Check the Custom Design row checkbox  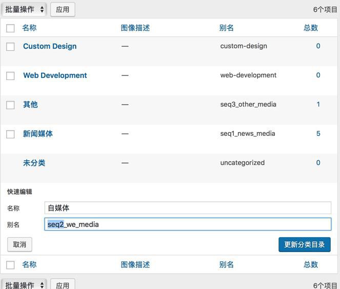[x=10, y=47]
